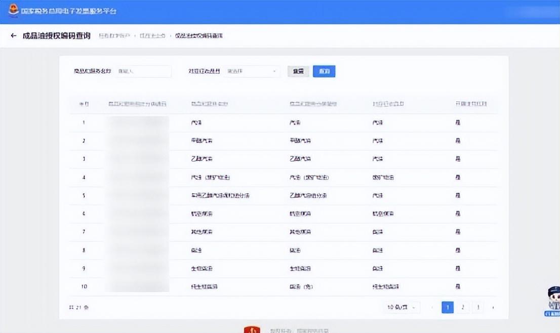560x333 pixels.
Task: Click the red emblem icon in footer
Action: coord(252,330)
